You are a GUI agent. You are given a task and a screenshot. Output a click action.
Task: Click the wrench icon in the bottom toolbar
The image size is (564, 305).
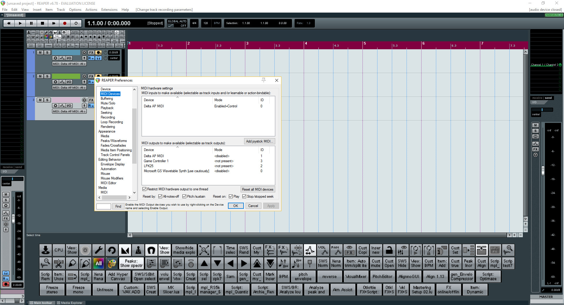point(98,250)
